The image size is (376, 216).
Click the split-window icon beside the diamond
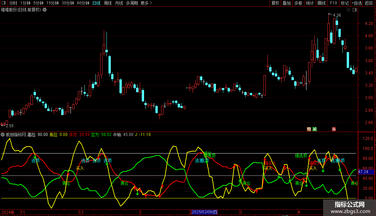[354, 10]
